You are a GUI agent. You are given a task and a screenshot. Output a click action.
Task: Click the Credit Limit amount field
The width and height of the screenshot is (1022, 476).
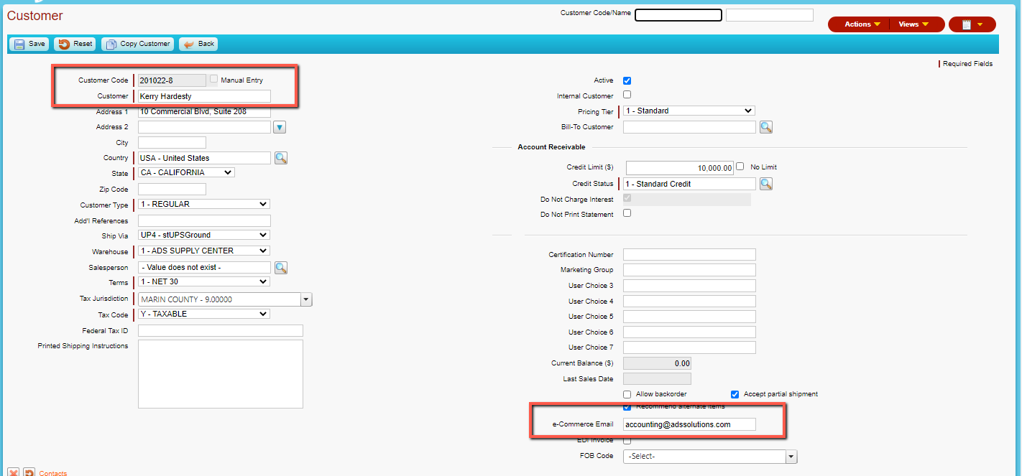680,167
